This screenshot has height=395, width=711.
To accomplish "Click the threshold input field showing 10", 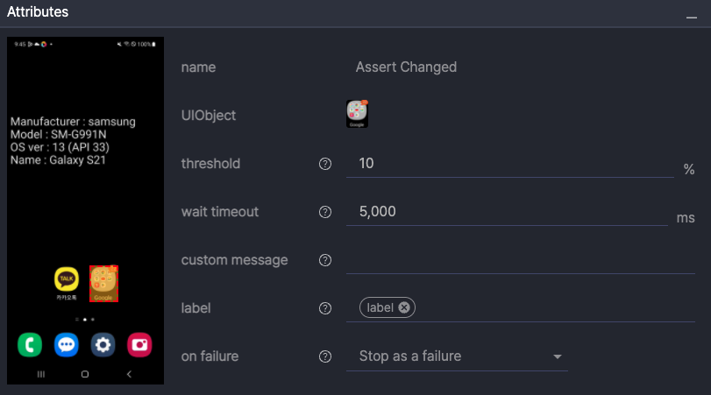I will 508,164.
